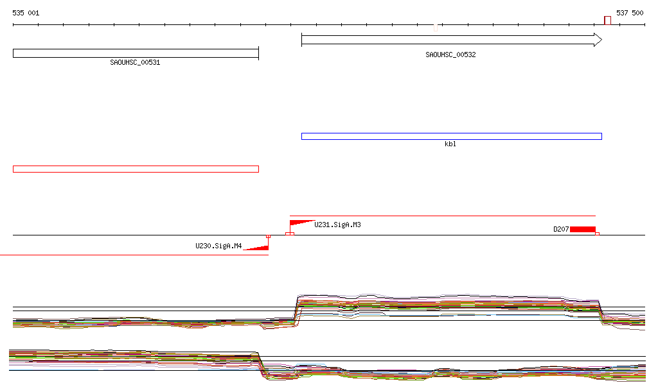Select the red rectangle under SAOUHSC_00531
The image size is (658, 392).
point(136,169)
